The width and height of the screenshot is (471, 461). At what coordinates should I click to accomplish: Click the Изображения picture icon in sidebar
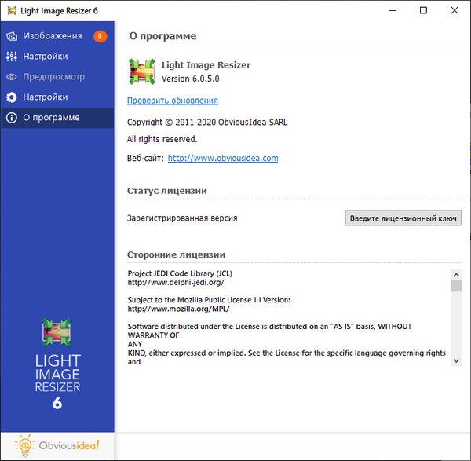point(12,36)
